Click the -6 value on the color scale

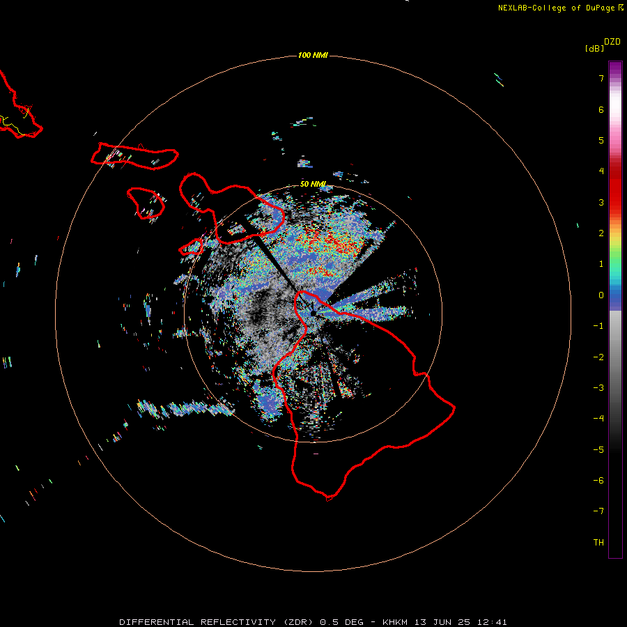pyautogui.click(x=598, y=481)
